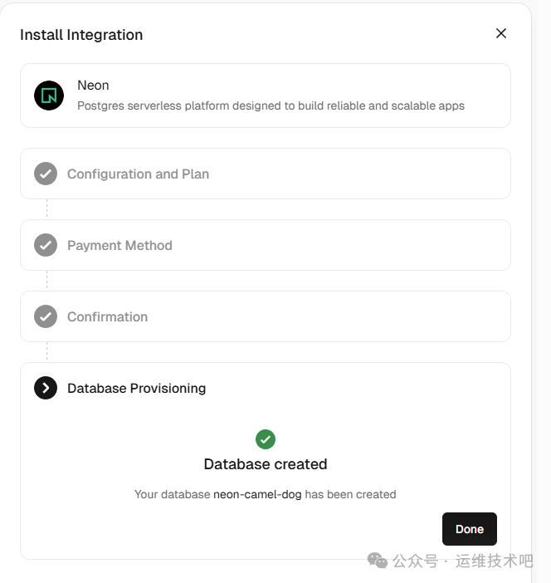This screenshot has width=551, height=583.
Task: Expand the Payment Method step
Action: tap(119, 245)
